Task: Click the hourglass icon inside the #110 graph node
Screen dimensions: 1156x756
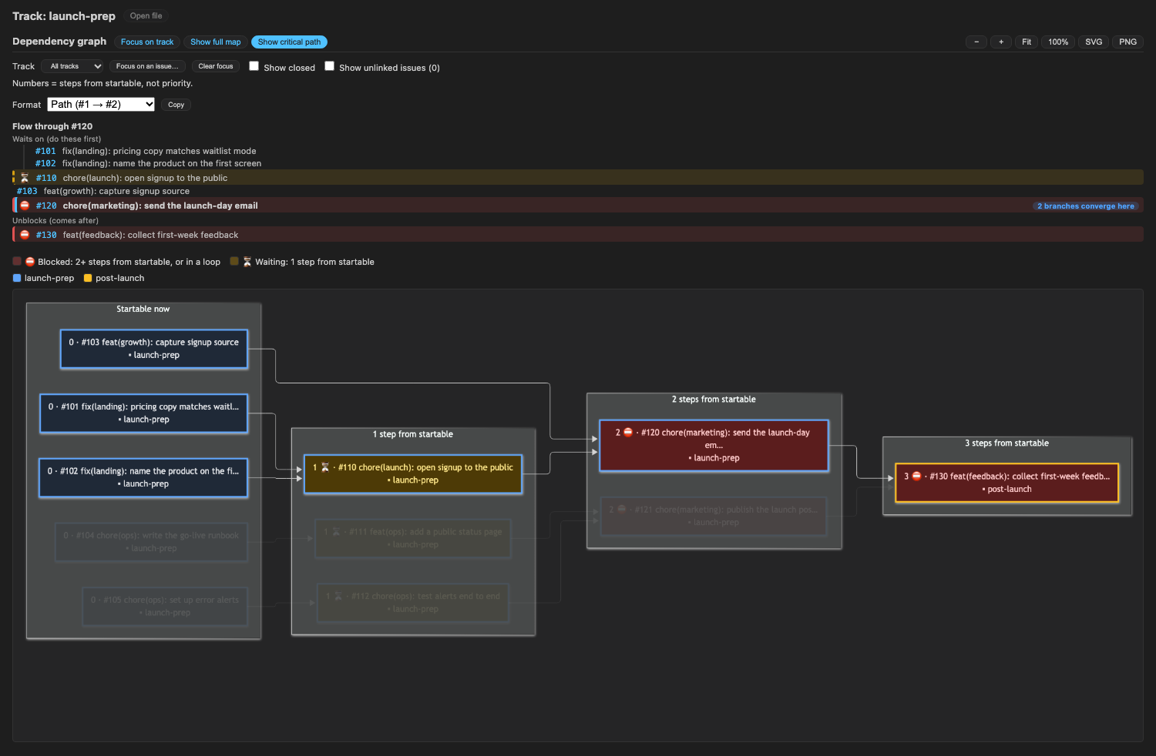Action: coord(325,467)
